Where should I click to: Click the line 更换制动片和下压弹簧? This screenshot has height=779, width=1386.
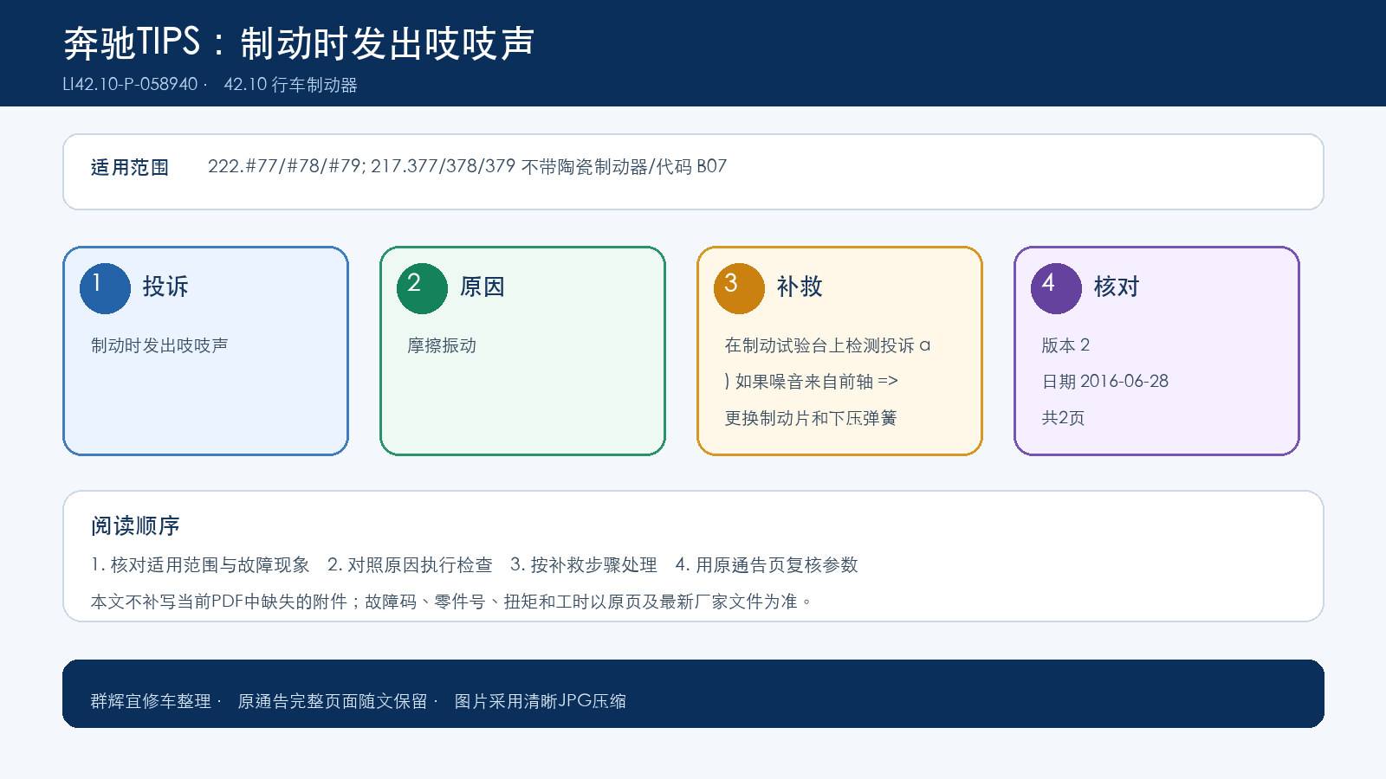pos(811,418)
